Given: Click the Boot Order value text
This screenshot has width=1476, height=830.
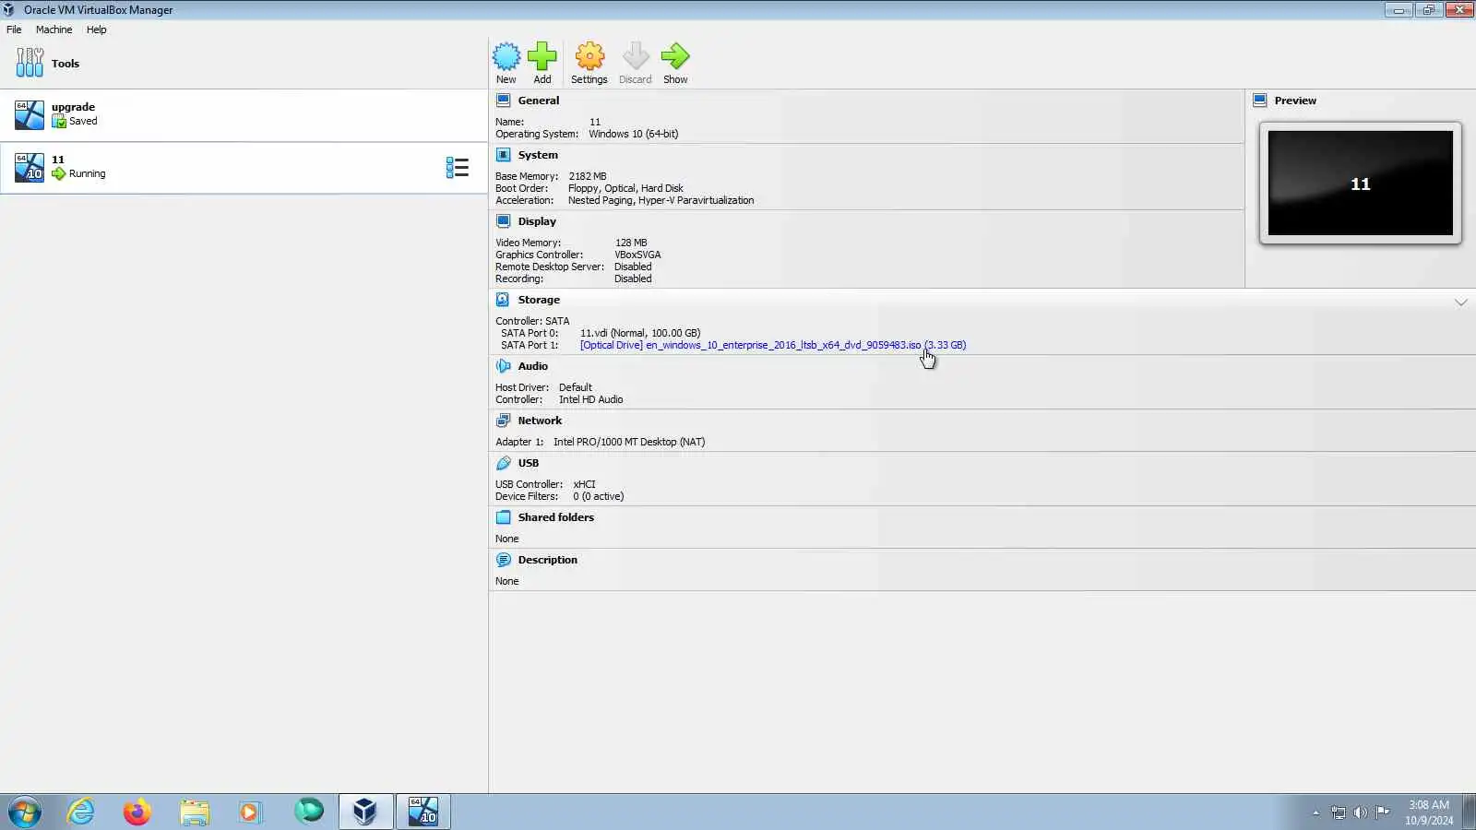Looking at the screenshot, I should coord(625,188).
